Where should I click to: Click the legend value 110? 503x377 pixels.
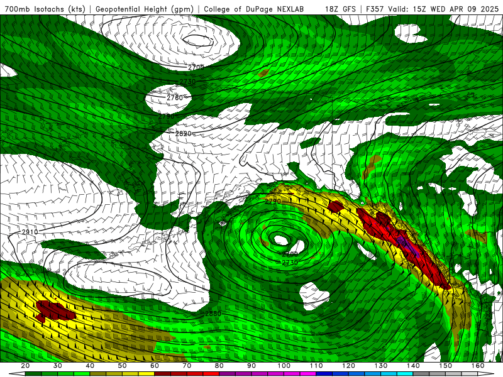coord(316,366)
